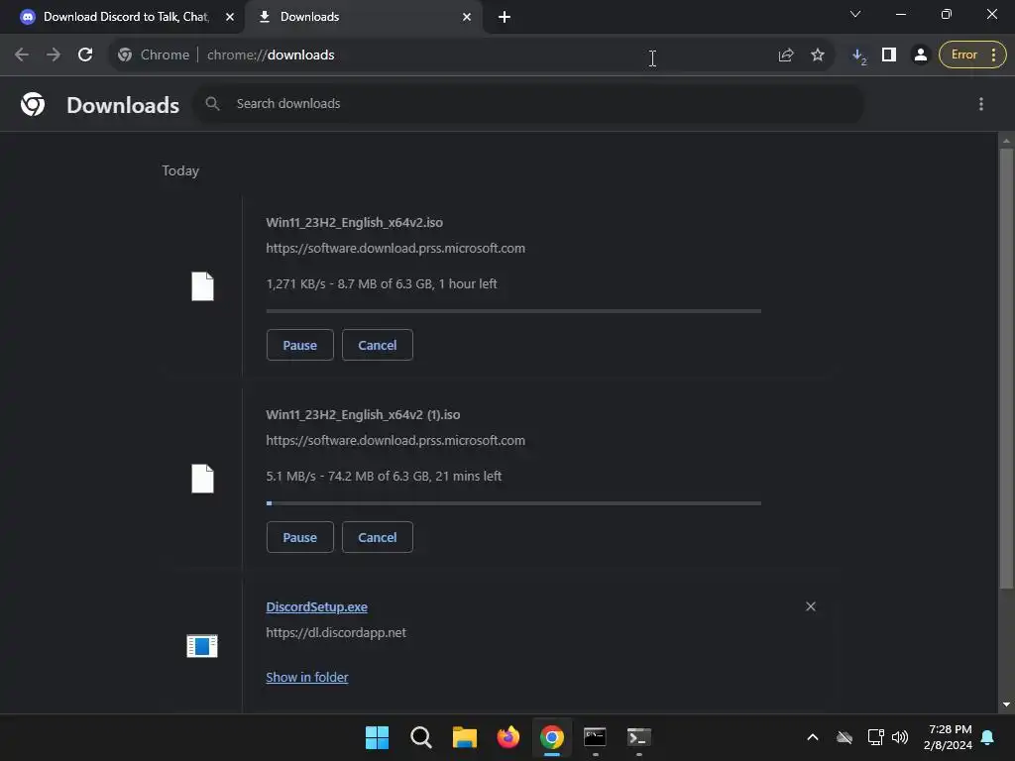Click software.download.prss.microsoft.com URL of first download
The height and width of the screenshot is (761, 1015).
395,249
